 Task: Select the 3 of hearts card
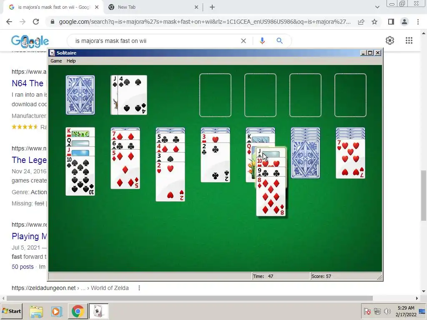(x=215, y=138)
